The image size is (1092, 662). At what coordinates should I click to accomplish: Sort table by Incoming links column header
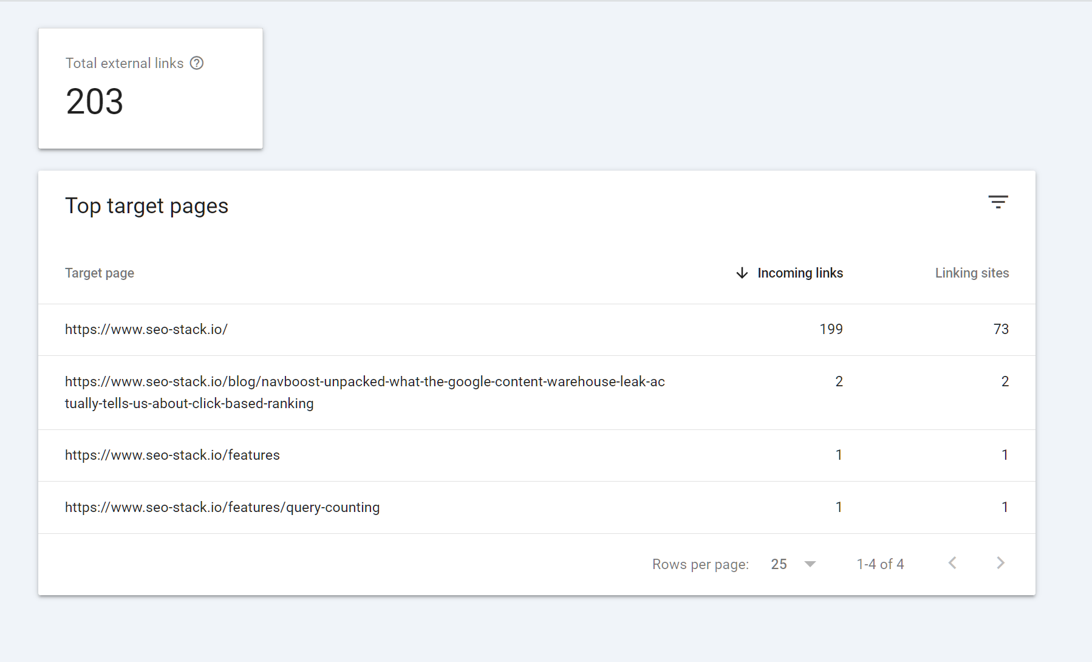click(x=800, y=273)
